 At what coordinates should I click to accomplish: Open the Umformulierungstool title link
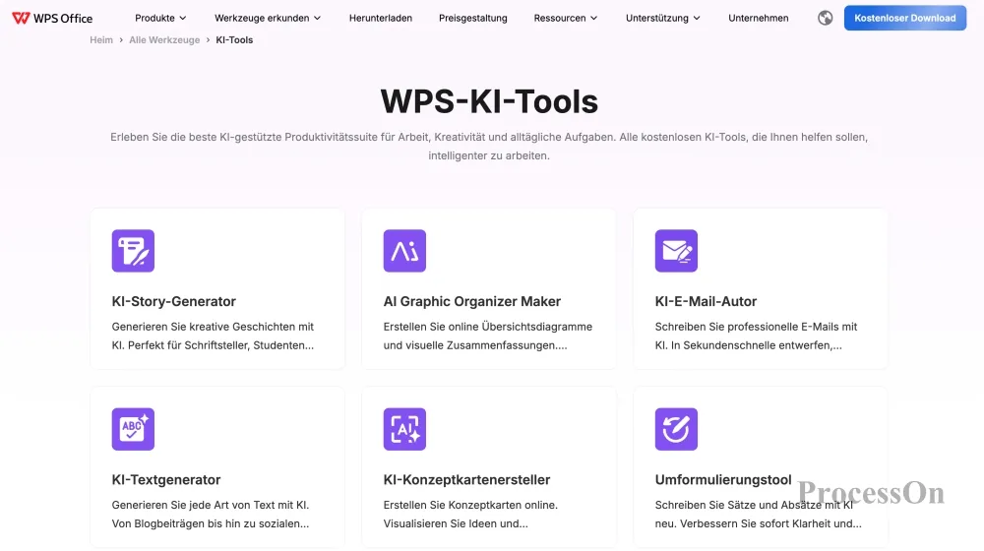point(723,480)
